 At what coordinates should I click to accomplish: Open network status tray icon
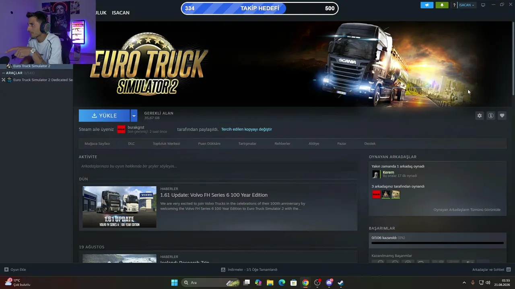click(481, 283)
